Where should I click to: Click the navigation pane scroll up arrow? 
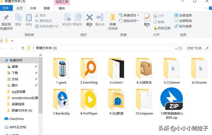(x=40, y=55)
